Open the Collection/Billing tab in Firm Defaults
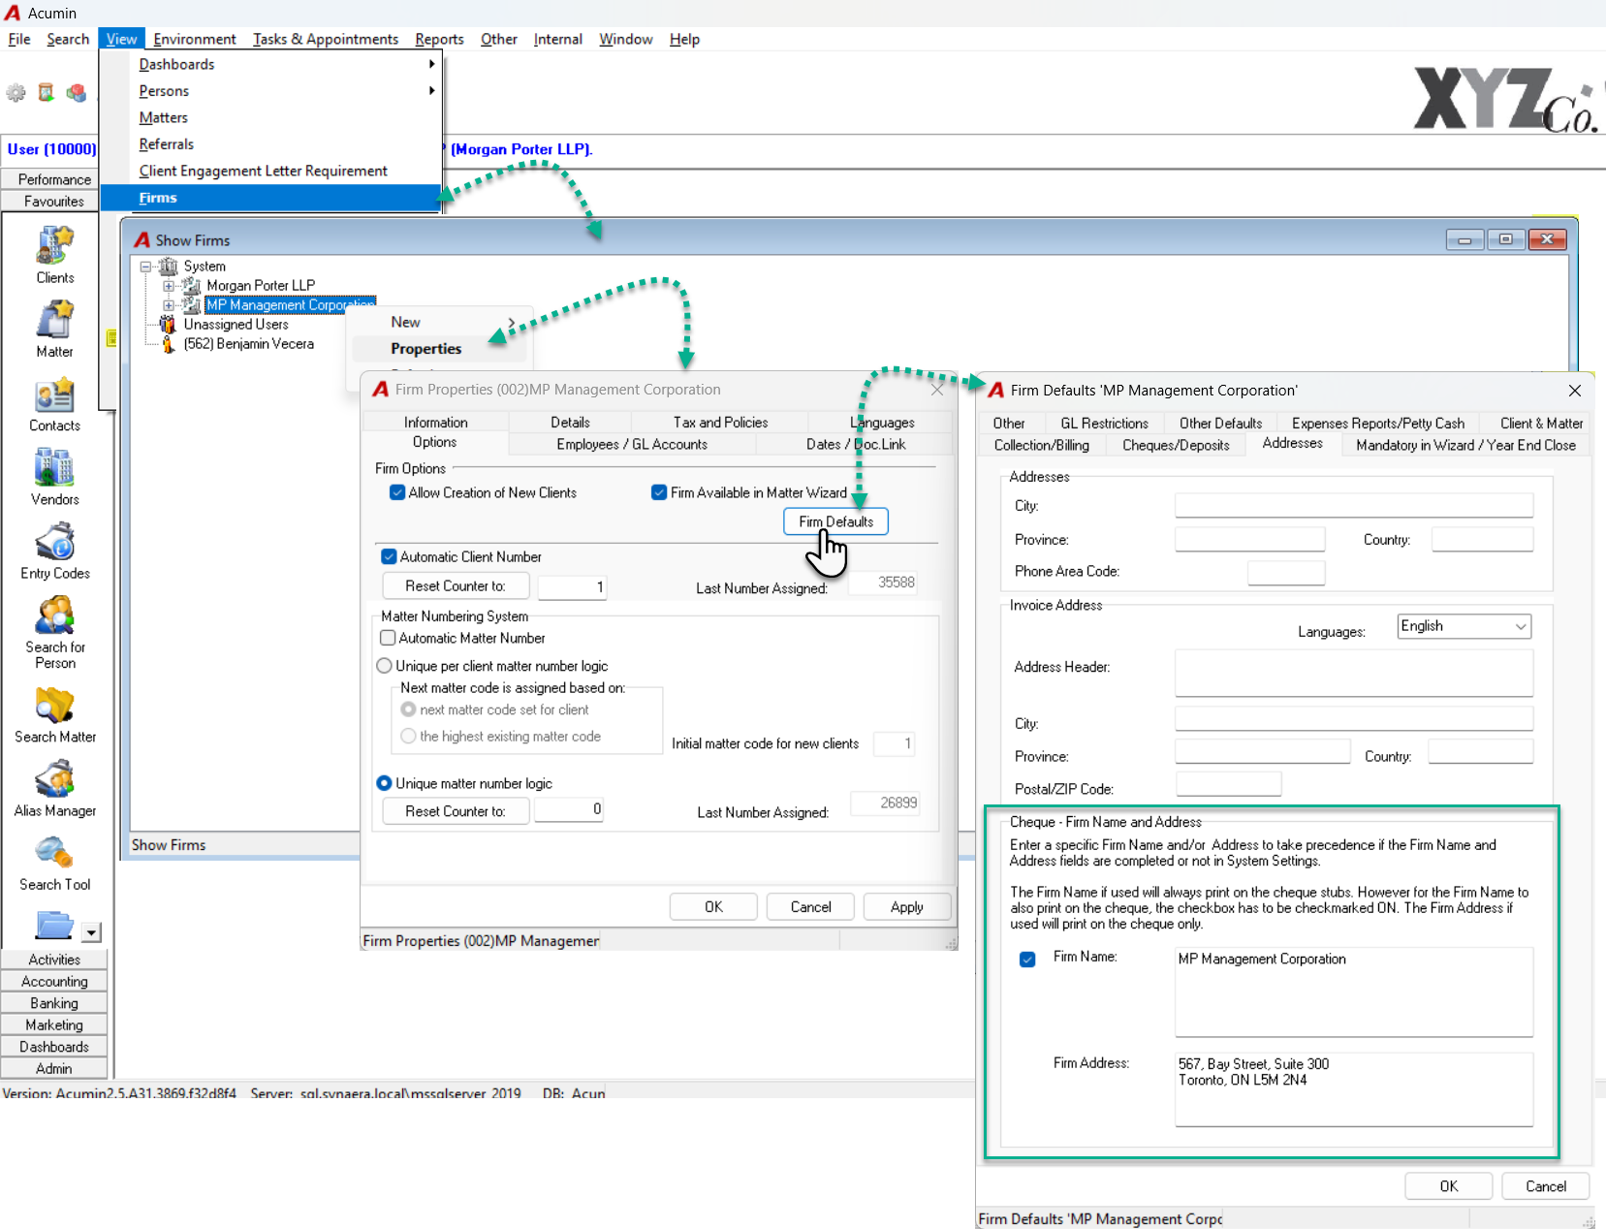Image resolution: width=1606 pixels, height=1229 pixels. pos(1042,446)
